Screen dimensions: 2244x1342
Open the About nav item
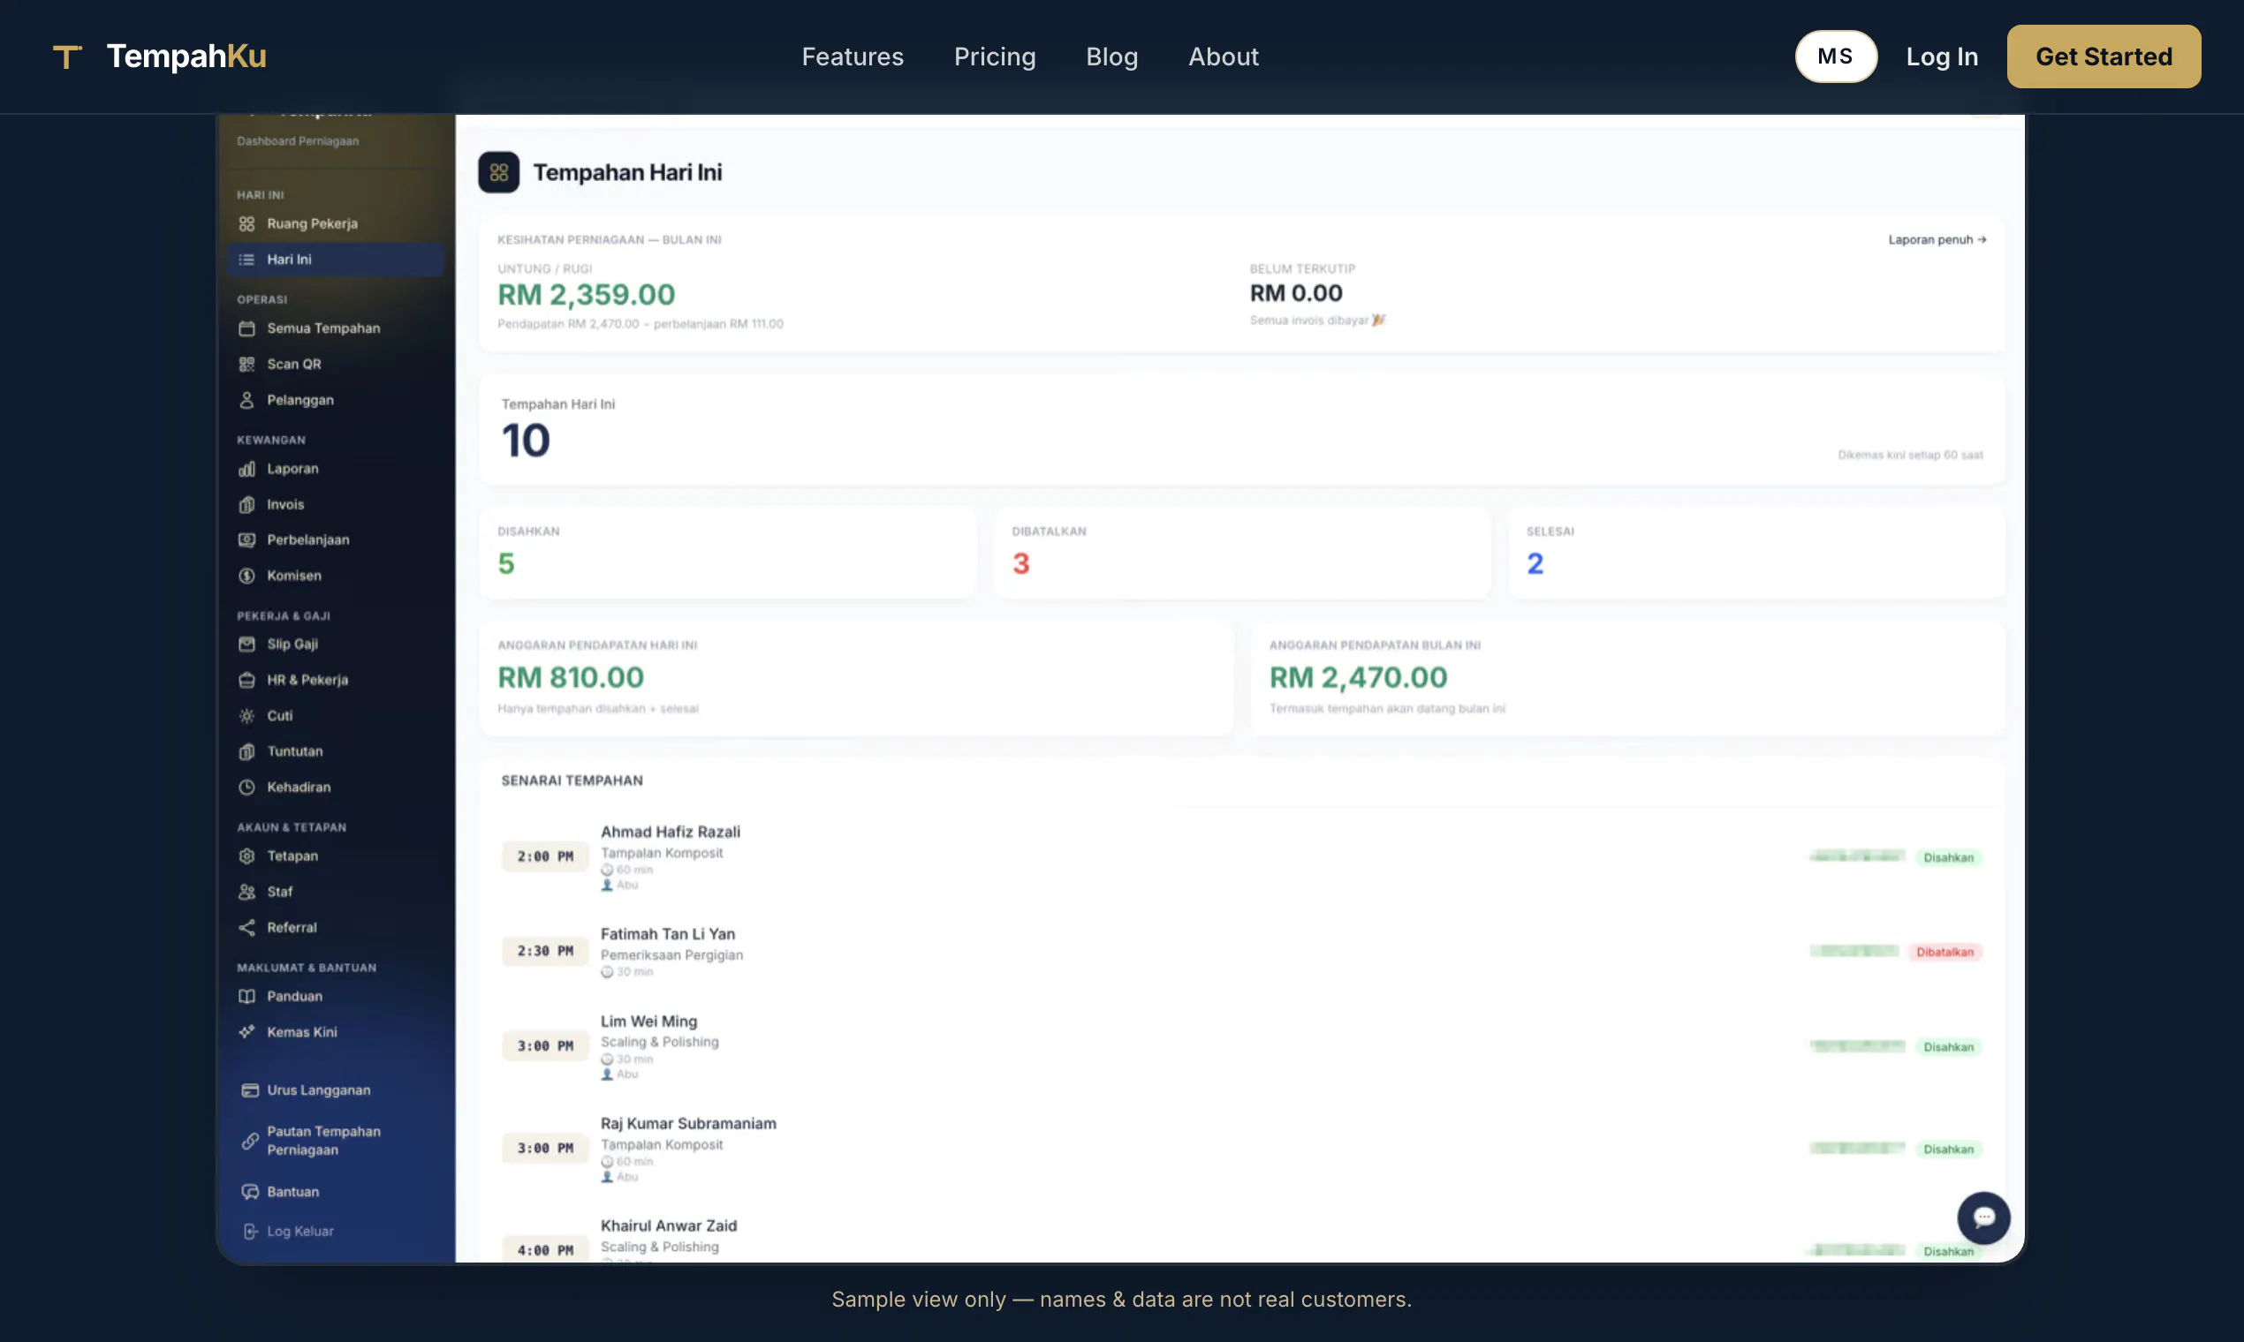coord(1223,57)
